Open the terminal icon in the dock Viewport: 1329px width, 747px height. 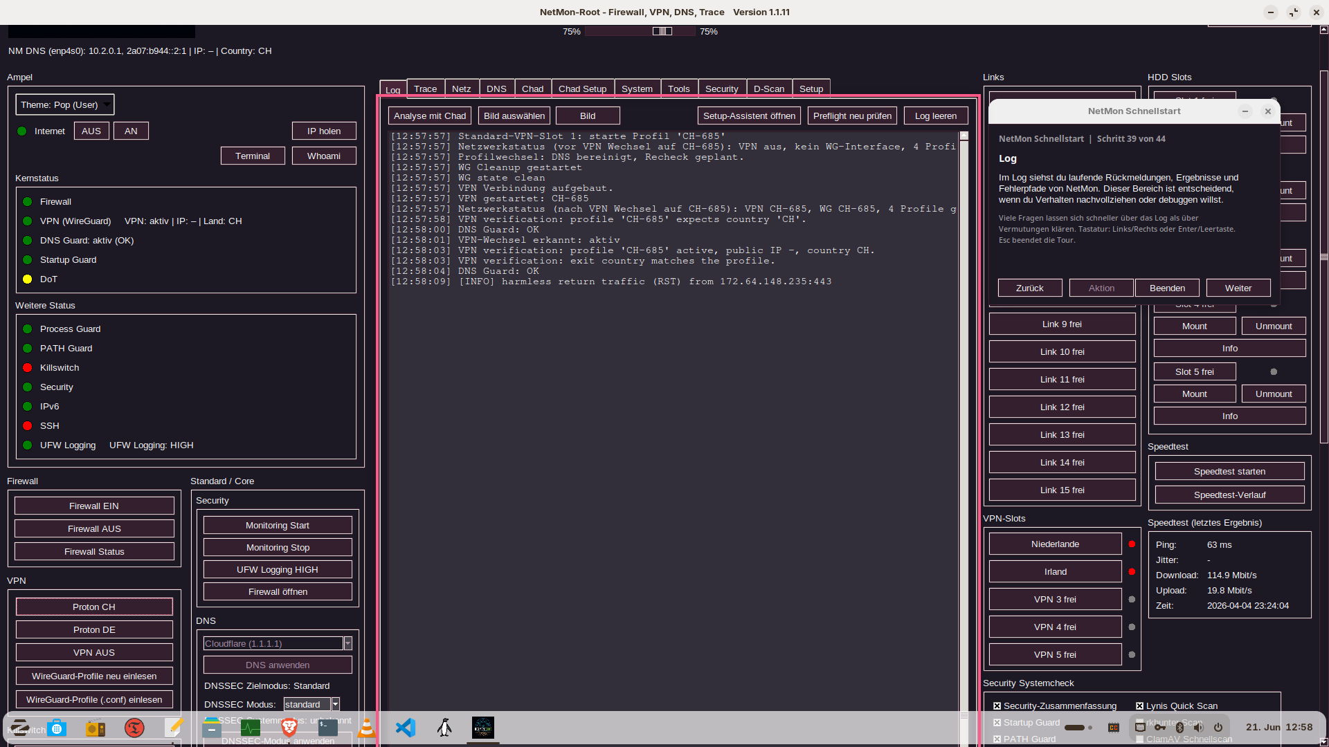pyautogui.click(x=328, y=728)
